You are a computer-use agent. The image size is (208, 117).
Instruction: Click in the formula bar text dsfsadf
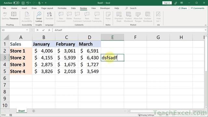pos(58,30)
